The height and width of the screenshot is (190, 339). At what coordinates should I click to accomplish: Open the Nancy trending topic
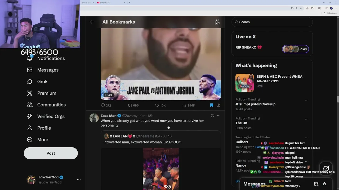pyautogui.click(x=241, y=165)
